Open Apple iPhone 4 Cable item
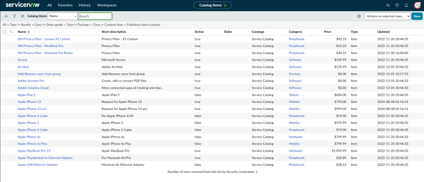The height and width of the screenshot is (182, 424). (33, 116)
